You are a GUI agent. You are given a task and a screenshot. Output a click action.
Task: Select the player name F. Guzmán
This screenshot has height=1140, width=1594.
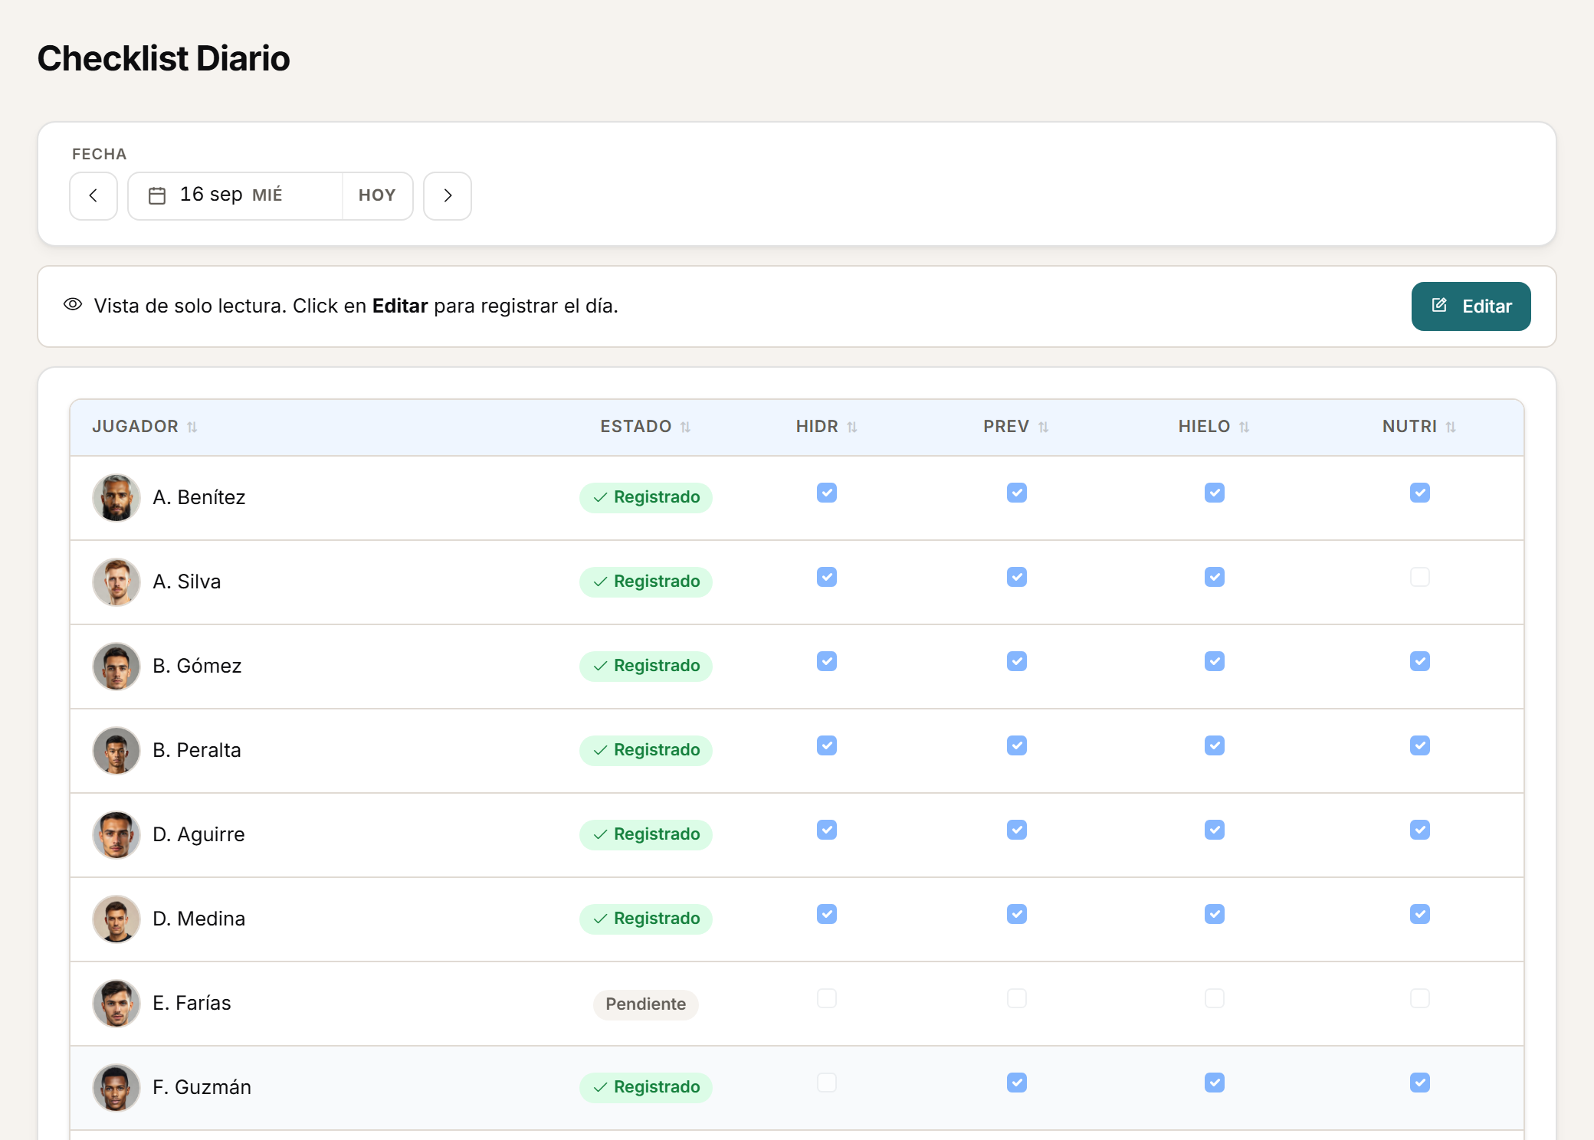click(202, 1088)
